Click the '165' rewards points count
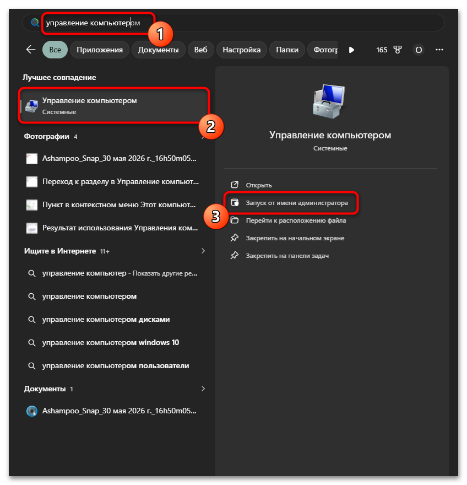 (382, 50)
